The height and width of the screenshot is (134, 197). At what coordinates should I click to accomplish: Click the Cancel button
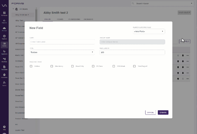(151, 113)
